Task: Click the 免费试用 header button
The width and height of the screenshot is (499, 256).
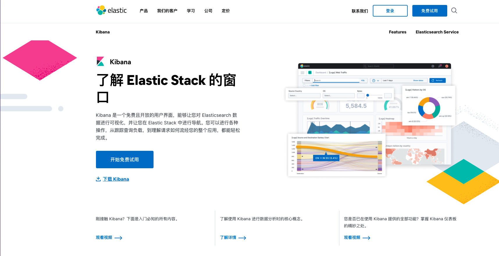Action: coord(430,11)
